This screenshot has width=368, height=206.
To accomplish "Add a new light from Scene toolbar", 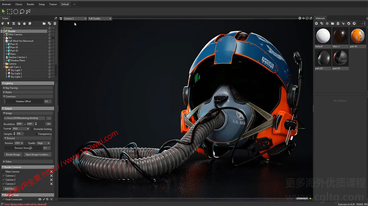I will [x=8, y=23].
